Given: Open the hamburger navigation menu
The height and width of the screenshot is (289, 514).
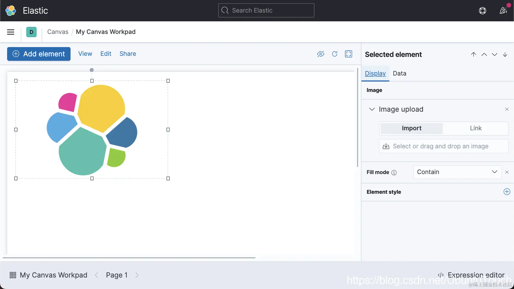Looking at the screenshot, I should point(11,32).
